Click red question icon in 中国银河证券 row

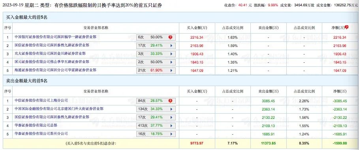170,37
